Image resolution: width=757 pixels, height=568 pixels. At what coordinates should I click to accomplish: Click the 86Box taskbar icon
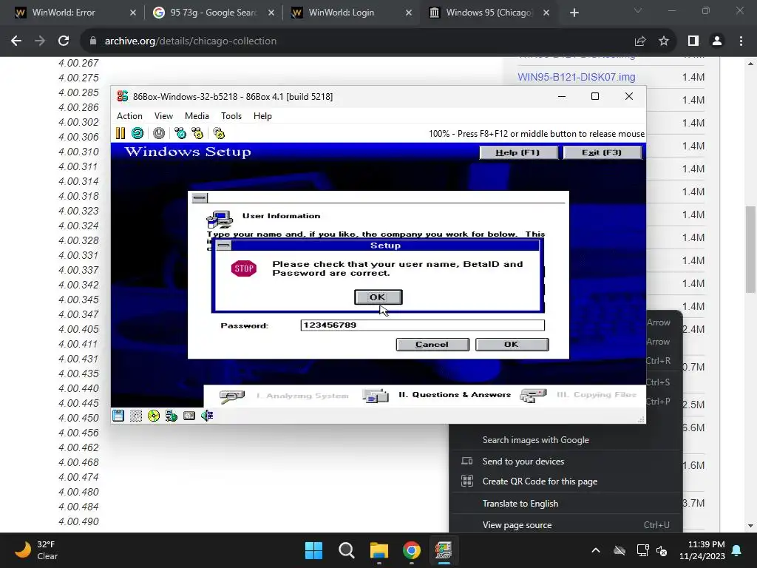(x=444, y=550)
